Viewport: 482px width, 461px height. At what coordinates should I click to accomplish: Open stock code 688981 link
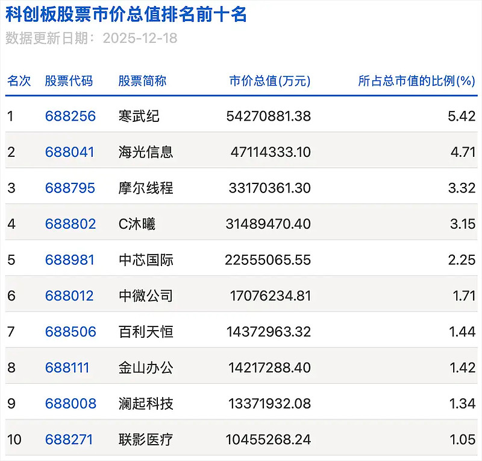(x=69, y=259)
